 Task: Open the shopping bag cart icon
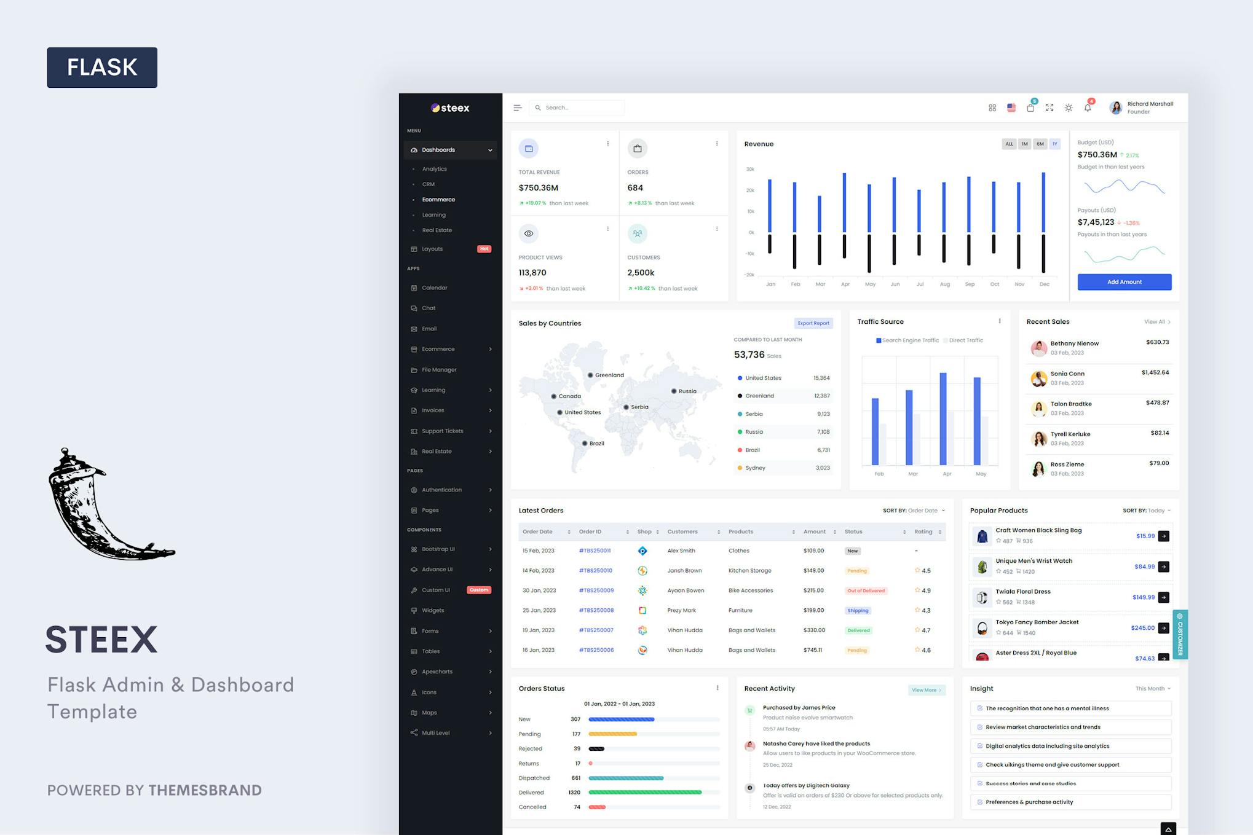(x=1030, y=108)
